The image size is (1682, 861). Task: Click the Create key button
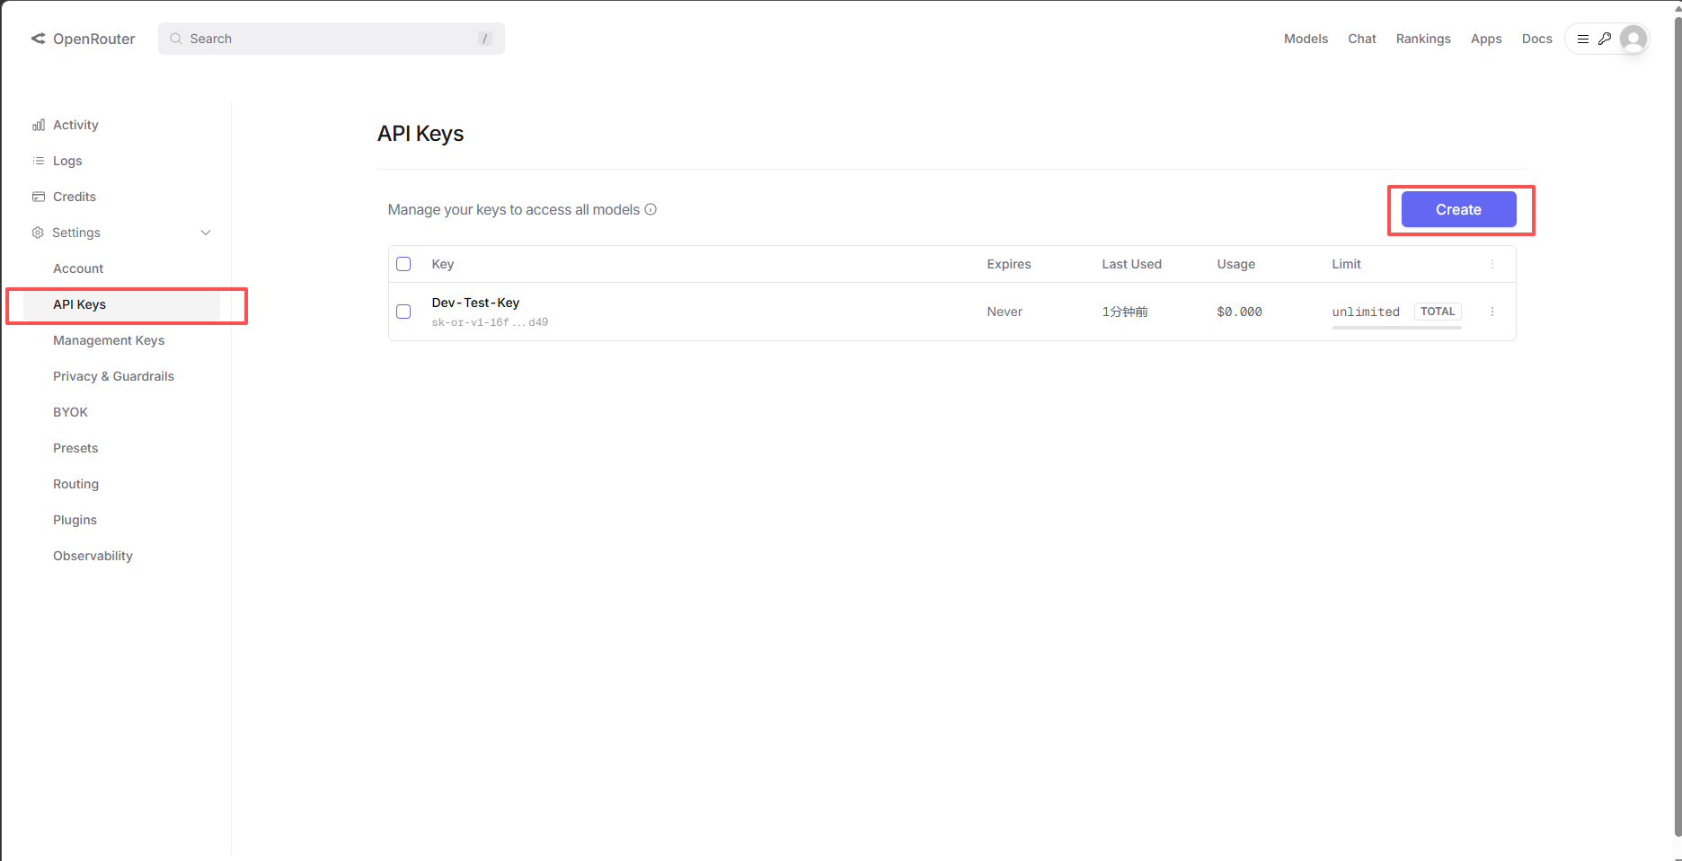1458,209
